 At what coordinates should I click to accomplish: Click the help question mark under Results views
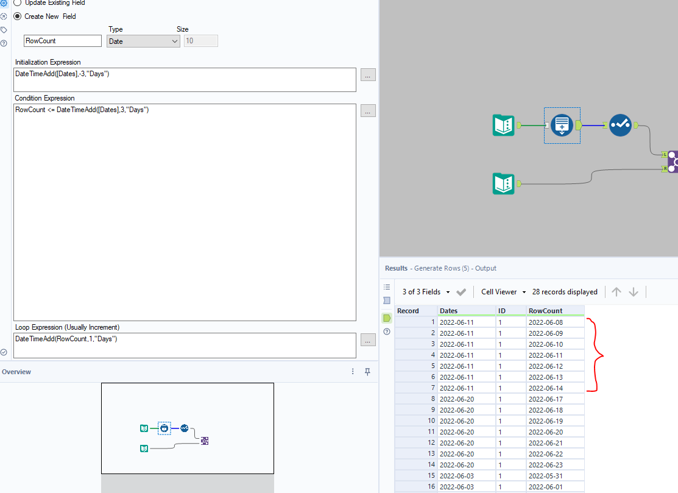(386, 331)
